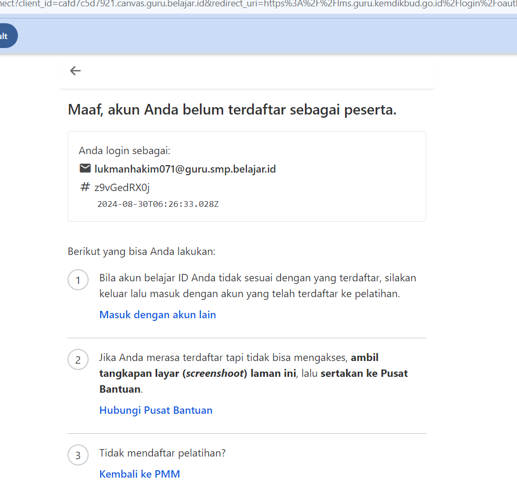Screen dimensions: 517x494
Task: Click the back arrow icon
Action: [x=75, y=71]
